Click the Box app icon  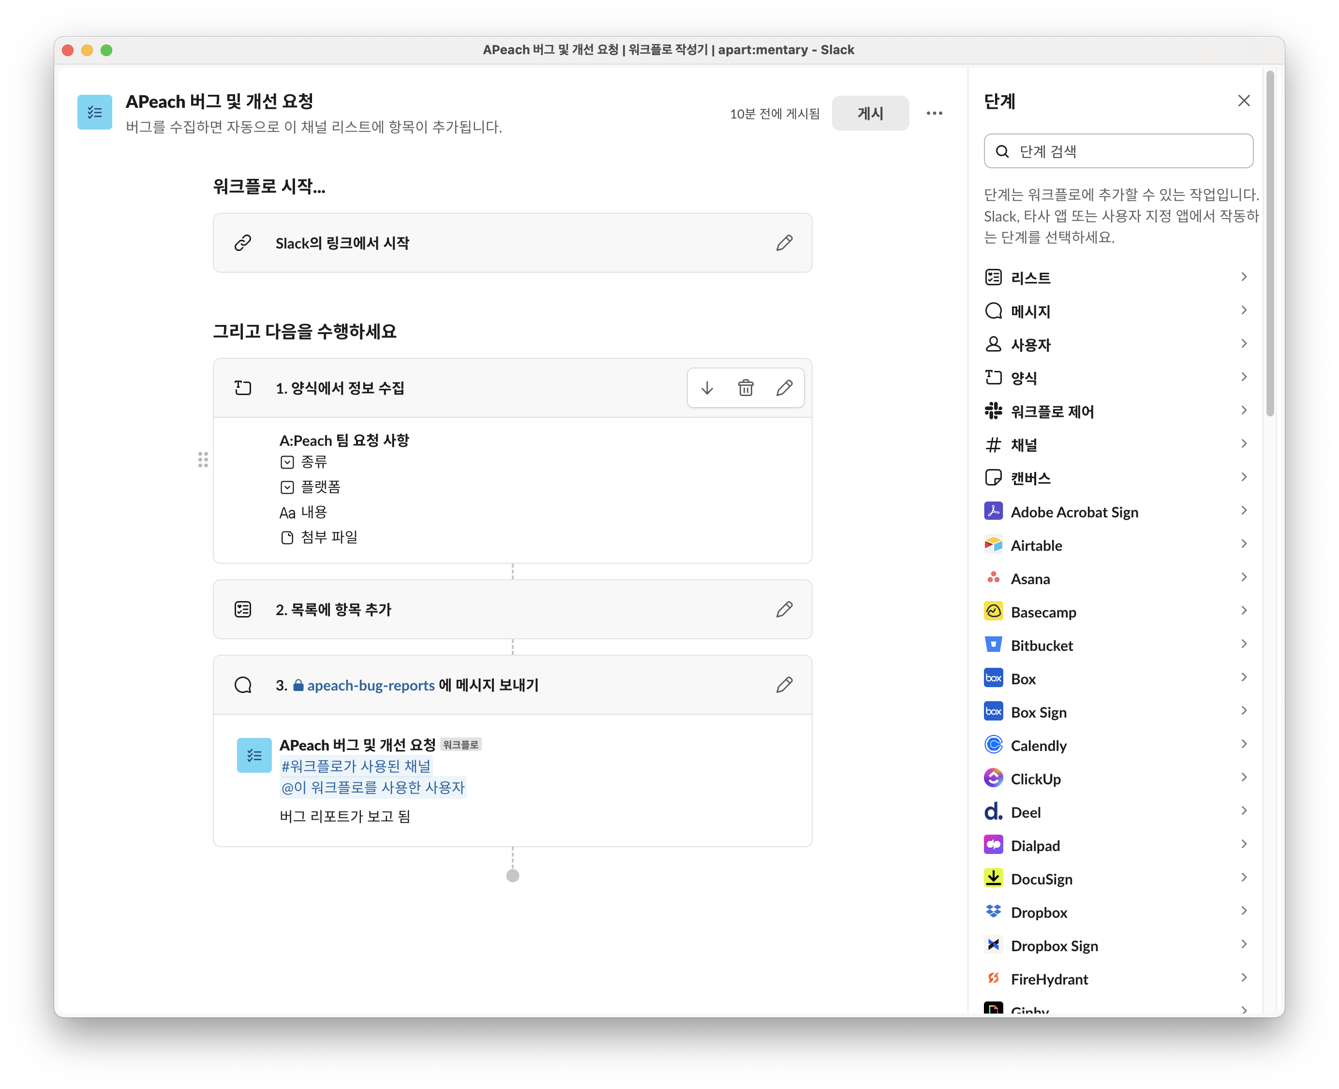pos(993,678)
